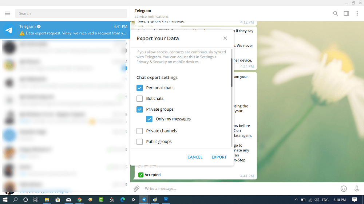The width and height of the screenshot is (364, 204).
Task: Open Windows taskbar search
Action: pyautogui.click(x=15, y=200)
